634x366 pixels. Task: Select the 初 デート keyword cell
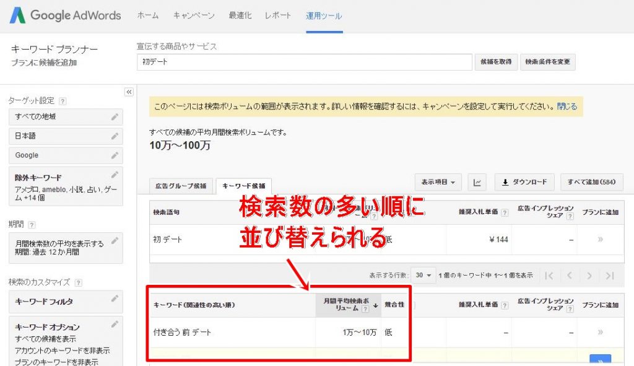167,240
